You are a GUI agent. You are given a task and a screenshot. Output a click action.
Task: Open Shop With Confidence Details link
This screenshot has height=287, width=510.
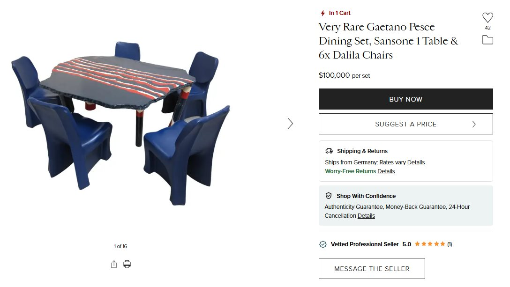pyautogui.click(x=366, y=216)
